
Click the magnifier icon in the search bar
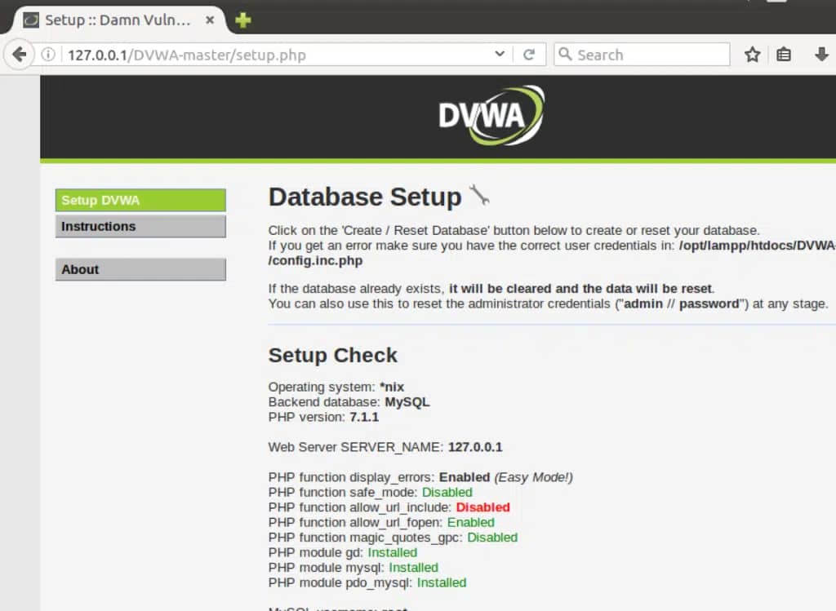[567, 55]
